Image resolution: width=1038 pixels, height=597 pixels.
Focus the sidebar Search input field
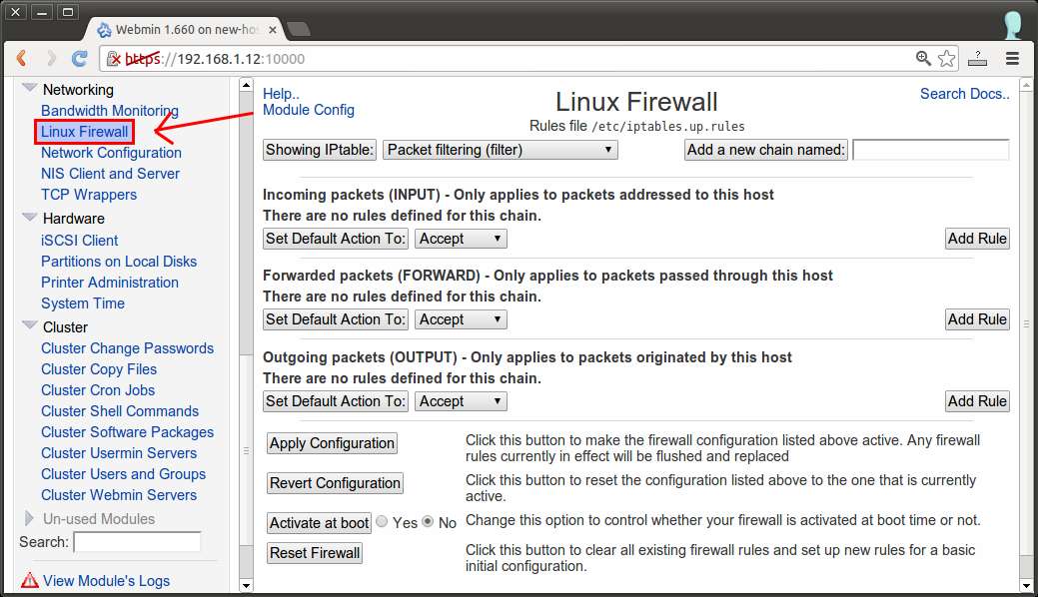pos(137,542)
